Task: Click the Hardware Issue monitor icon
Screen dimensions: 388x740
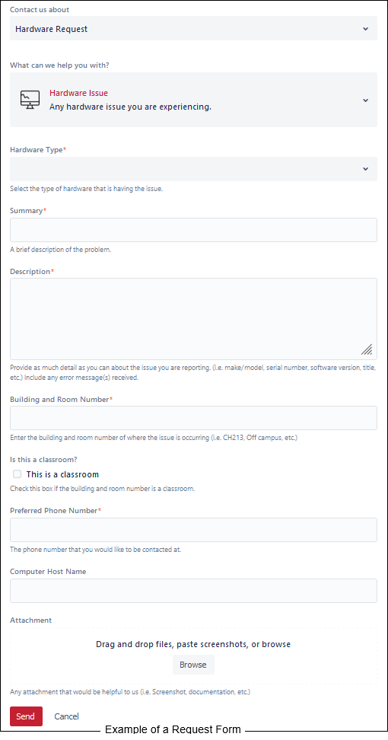Action: click(30, 100)
